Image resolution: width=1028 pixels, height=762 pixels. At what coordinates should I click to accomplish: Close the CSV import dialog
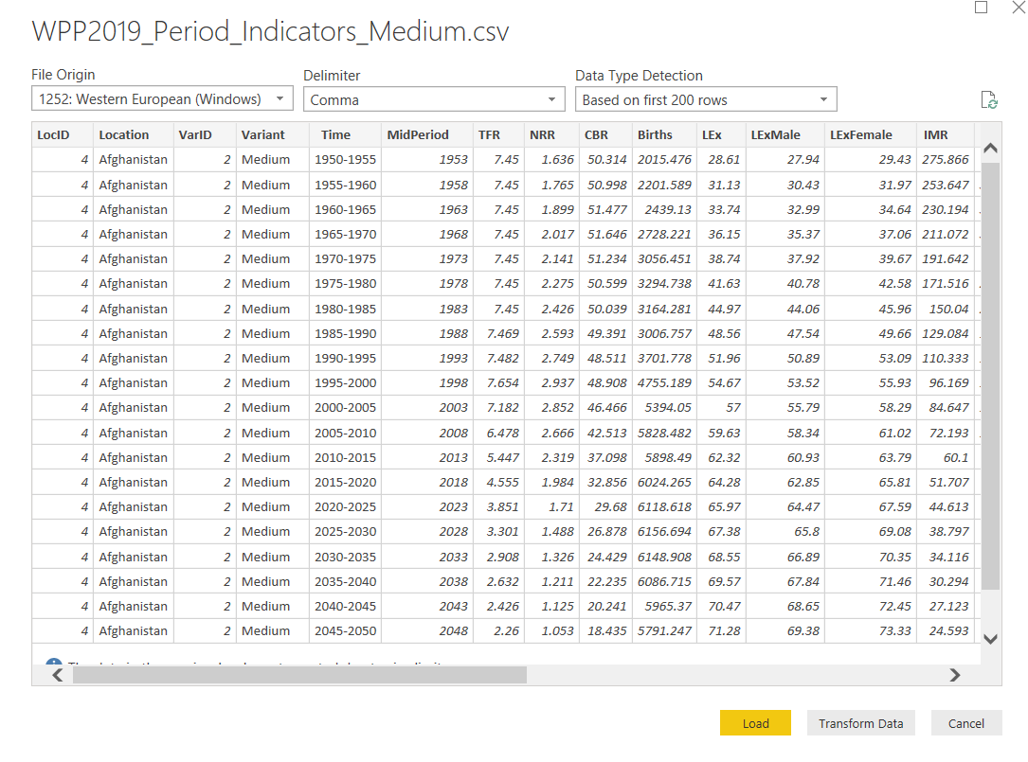pyautogui.click(x=1019, y=8)
